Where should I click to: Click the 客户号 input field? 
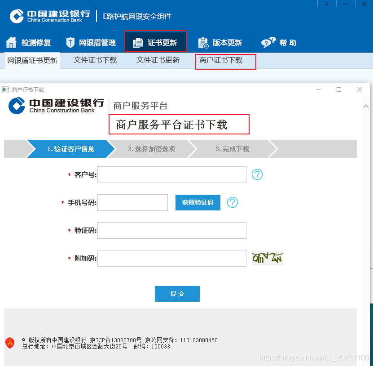tap(172, 174)
